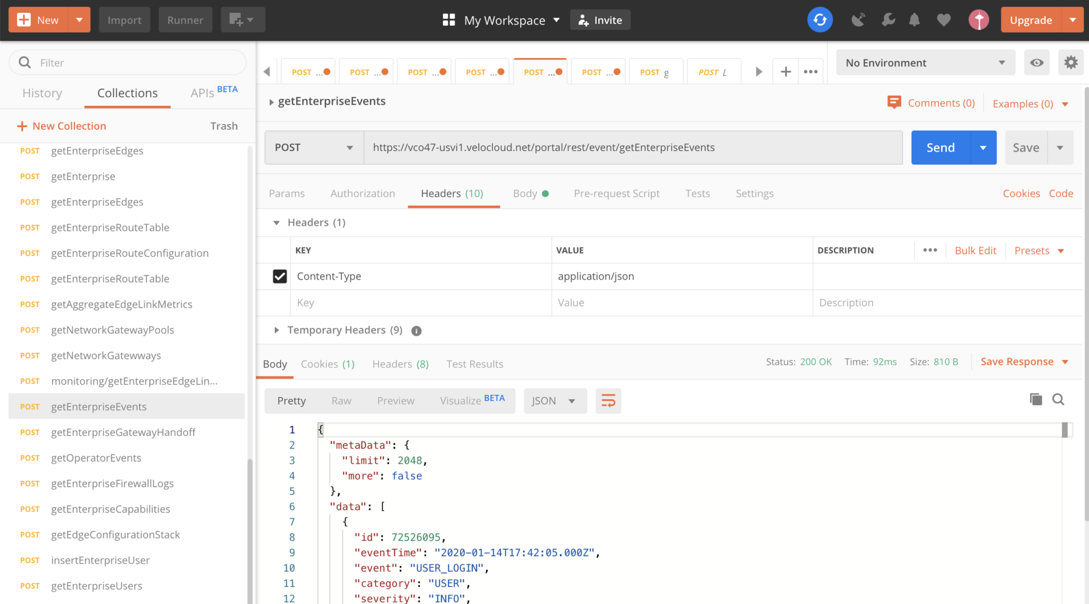Copy response body using the copy icon
This screenshot has width=1089, height=604.
click(x=1035, y=399)
